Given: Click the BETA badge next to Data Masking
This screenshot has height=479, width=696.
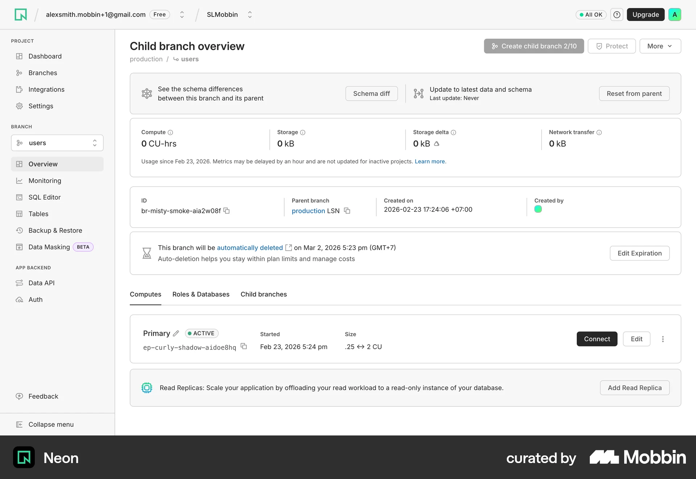Looking at the screenshot, I should [x=83, y=247].
